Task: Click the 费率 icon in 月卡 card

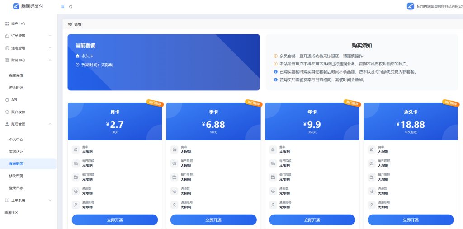Action: click(x=76, y=150)
